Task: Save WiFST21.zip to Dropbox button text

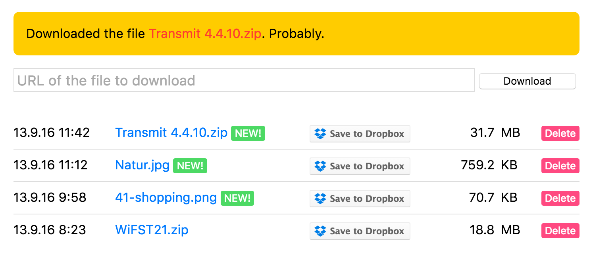Action: coord(367,231)
